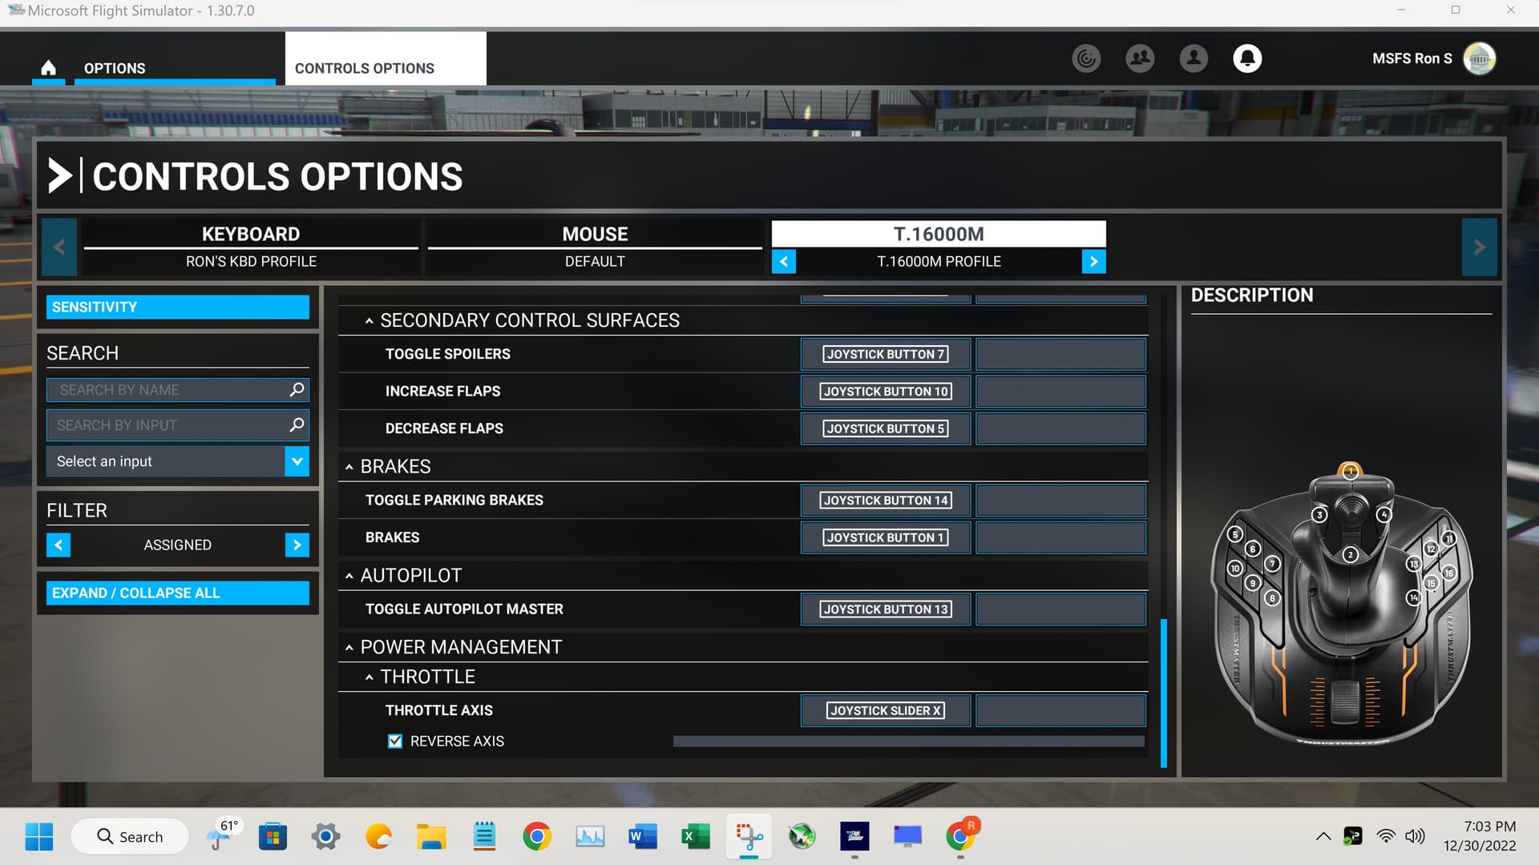Screen dimensions: 1539x865
Task: Edit Decrease Flaps binding Joystick Button 5
Action: 886,428
